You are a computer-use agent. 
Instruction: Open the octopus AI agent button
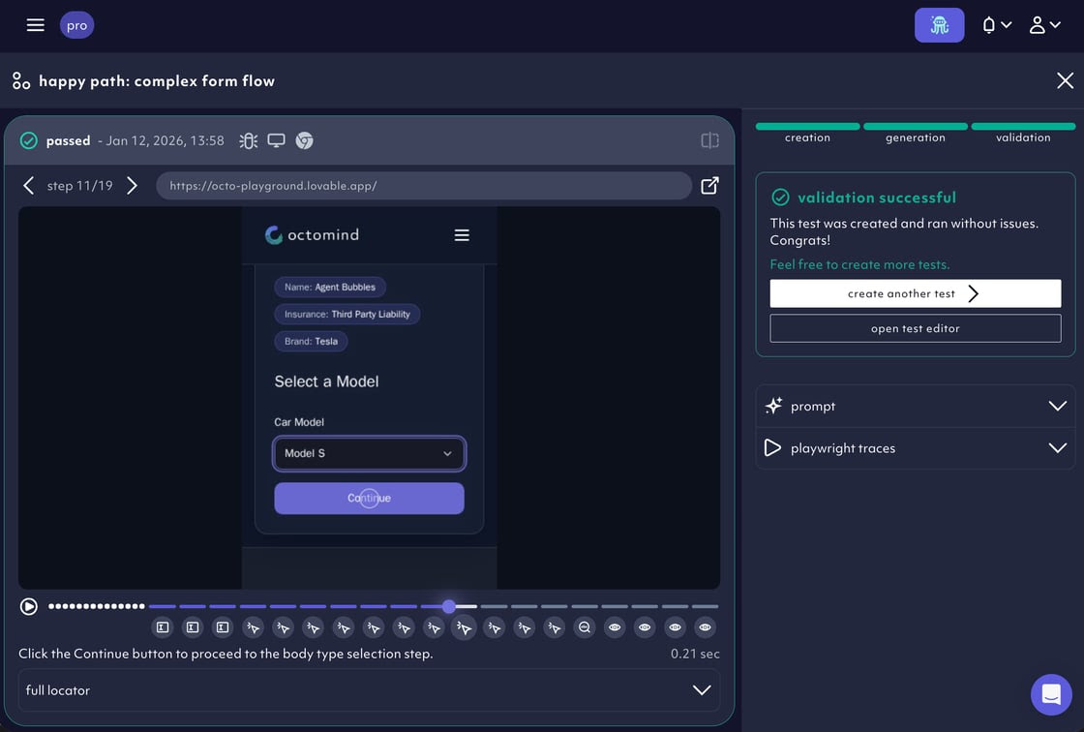[939, 25]
